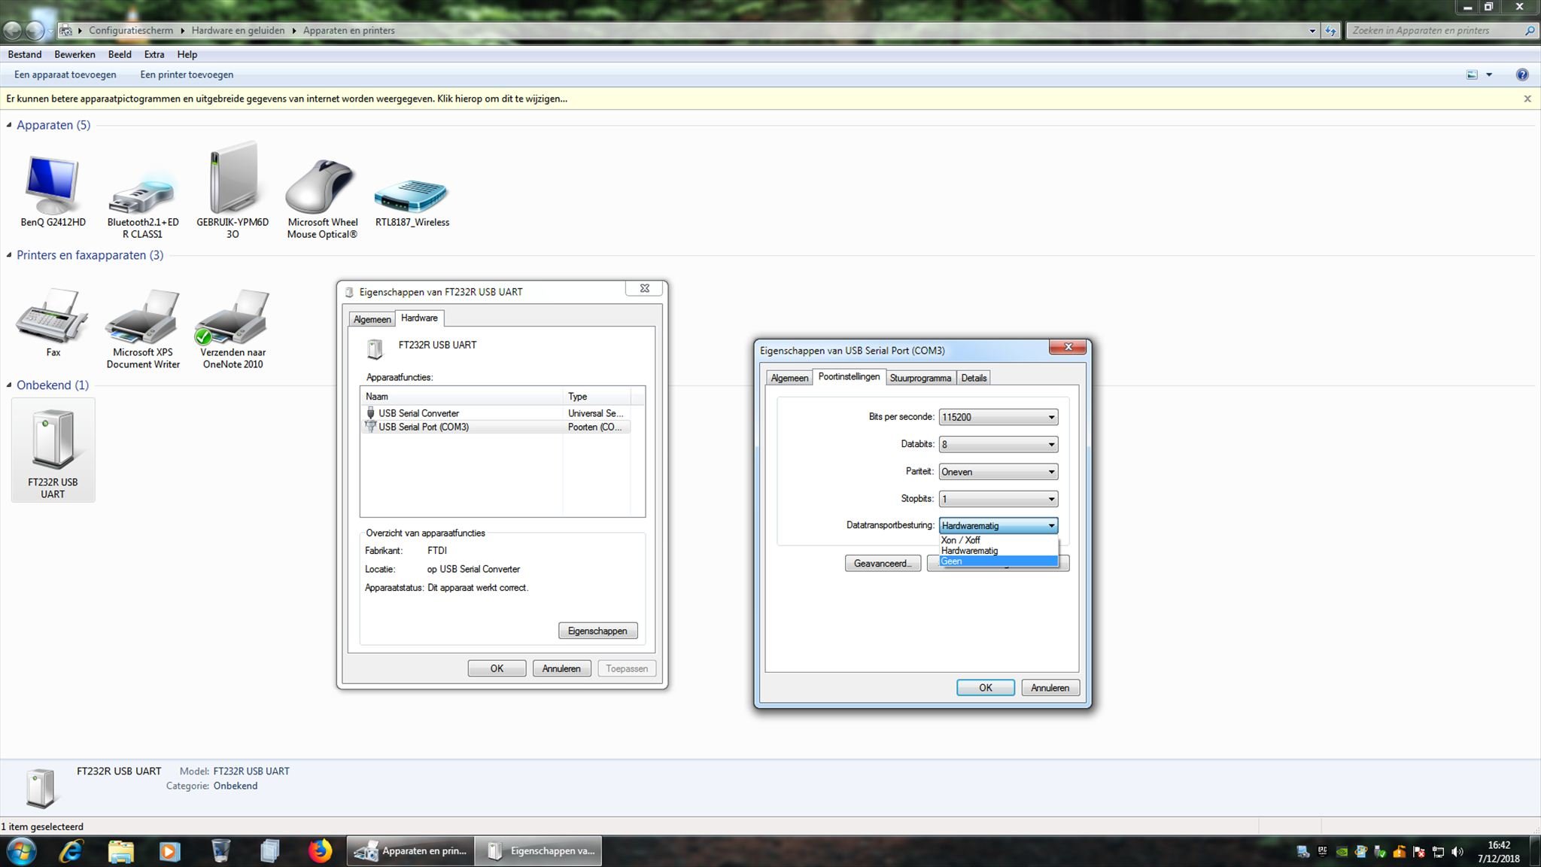
Task: Choose Xon / Xoff in the dropdown list
Action: [998, 540]
